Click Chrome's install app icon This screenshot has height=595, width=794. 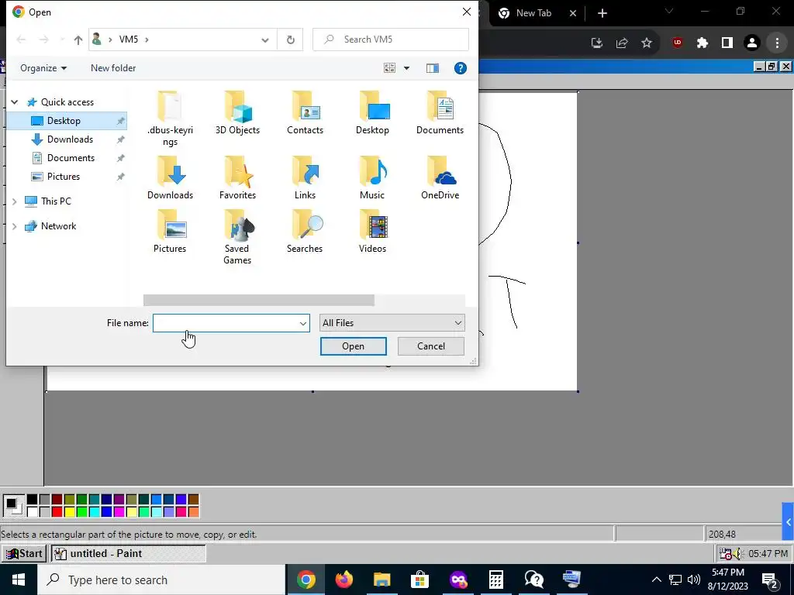(597, 43)
